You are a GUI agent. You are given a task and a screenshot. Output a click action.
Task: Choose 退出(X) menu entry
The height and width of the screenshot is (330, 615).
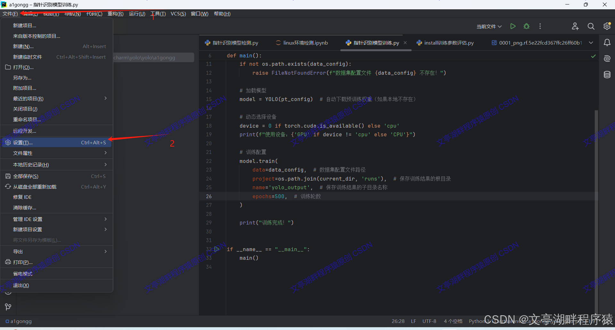click(x=57, y=285)
